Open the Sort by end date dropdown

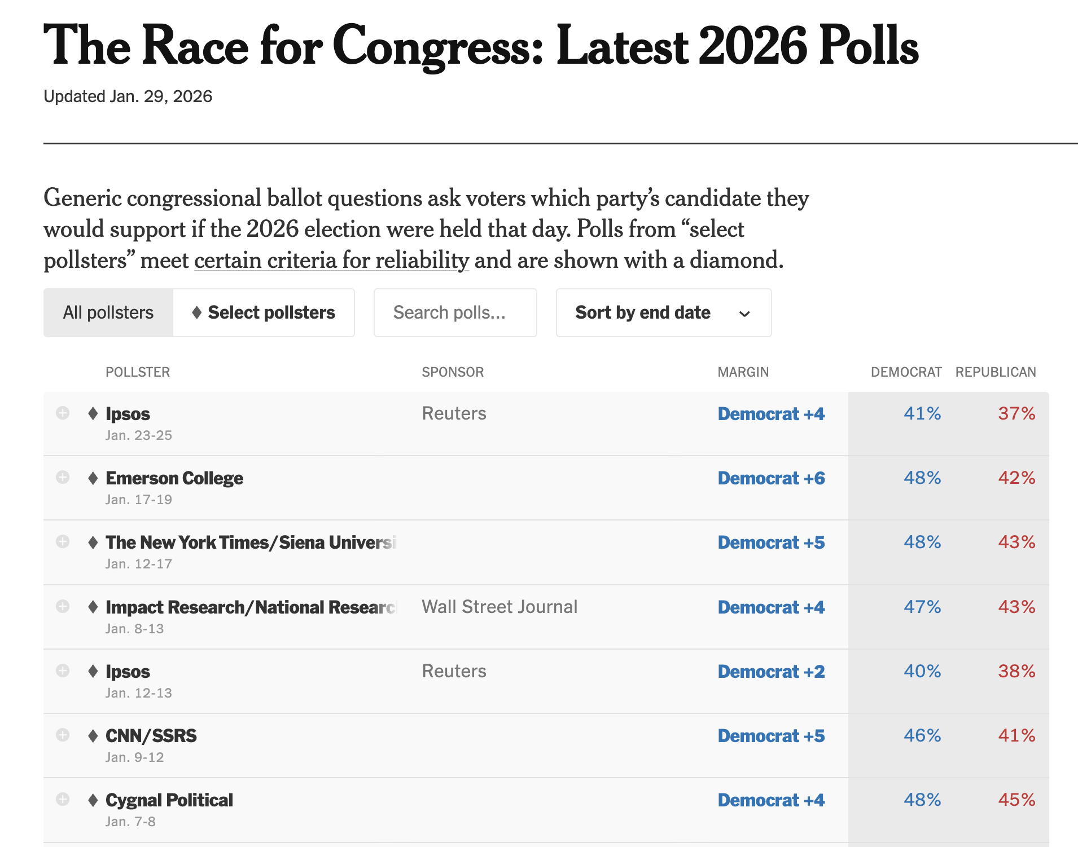tap(663, 312)
